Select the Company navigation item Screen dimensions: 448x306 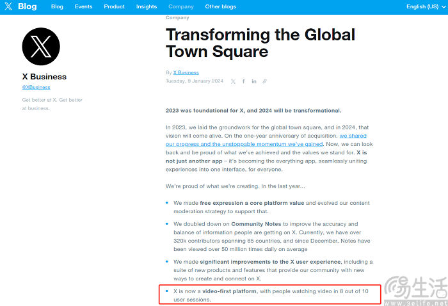click(x=181, y=6)
